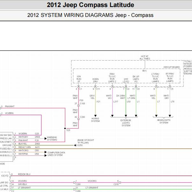192x192 pixels.
Task: Click connector label 'C103'
Action: [x=82, y=103]
